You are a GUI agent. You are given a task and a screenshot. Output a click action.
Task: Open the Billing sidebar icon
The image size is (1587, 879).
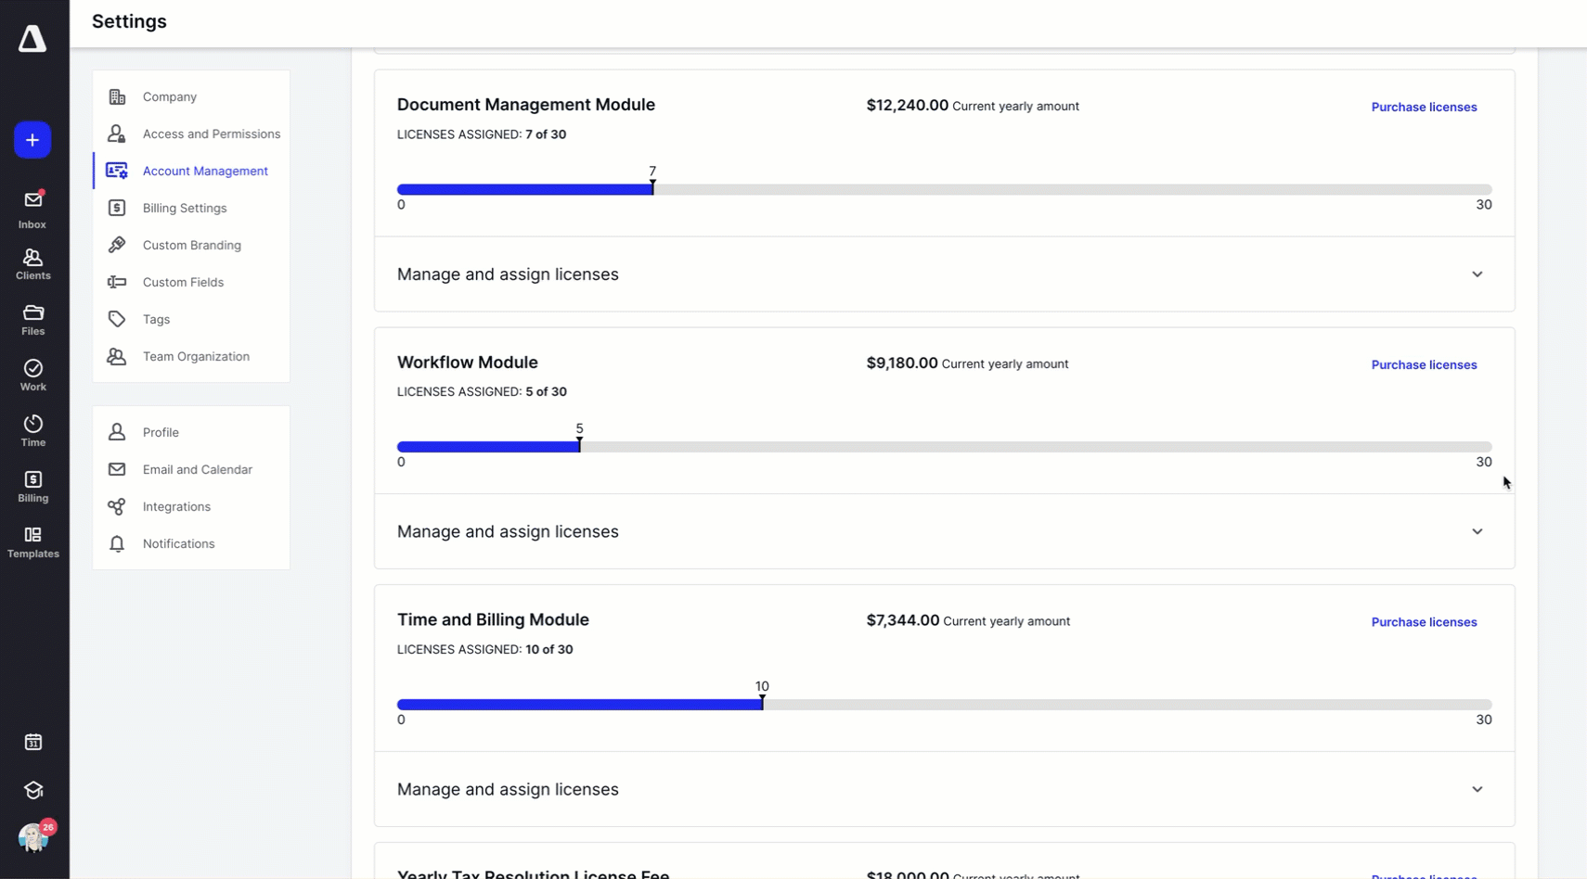click(32, 487)
